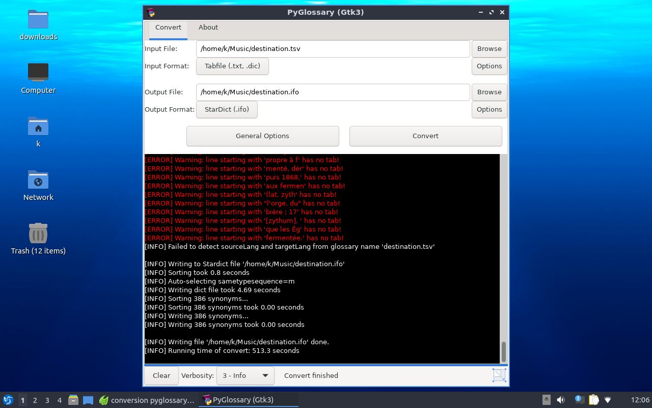
Task: Open the notifications tray icon
Action: tap(579, 400)
